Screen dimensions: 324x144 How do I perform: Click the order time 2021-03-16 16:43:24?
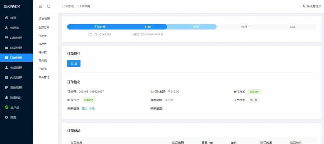[x=99, y=34]
